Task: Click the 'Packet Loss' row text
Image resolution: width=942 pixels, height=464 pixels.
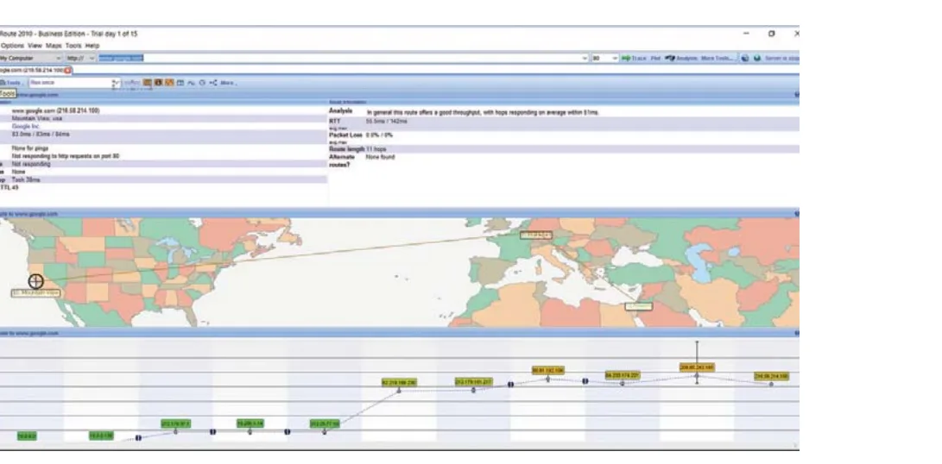Action: point(344,135)
